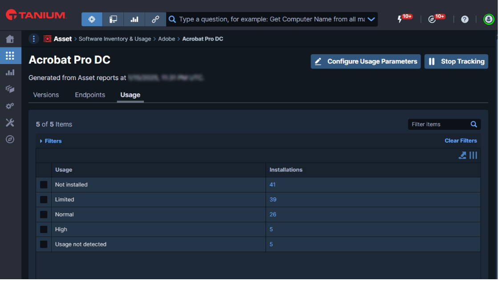Open the sidebar bar chart reports icon
Image resolution: width=499 pixels, height=281 pixels.
click(10, 72)
